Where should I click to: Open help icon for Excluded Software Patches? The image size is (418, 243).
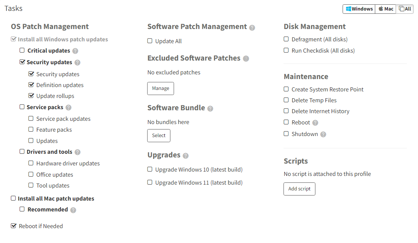click(x=246, y=59)
